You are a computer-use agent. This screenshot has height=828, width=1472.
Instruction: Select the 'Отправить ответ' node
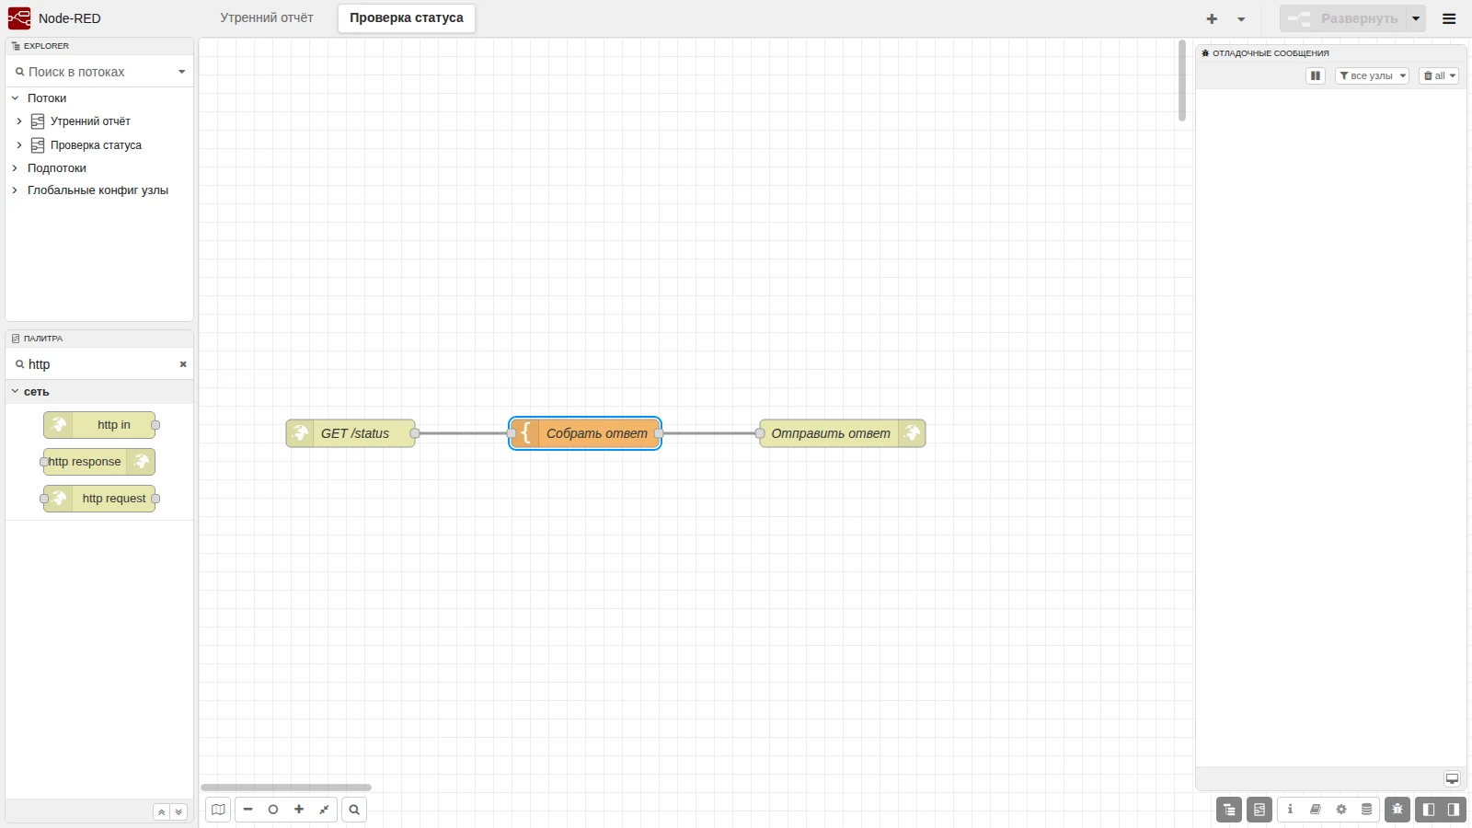click(x=843, y=433)
